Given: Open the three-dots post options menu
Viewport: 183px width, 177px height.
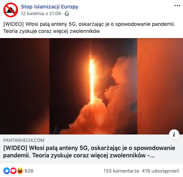Looking at the screenshot, I should pos(177,6).
